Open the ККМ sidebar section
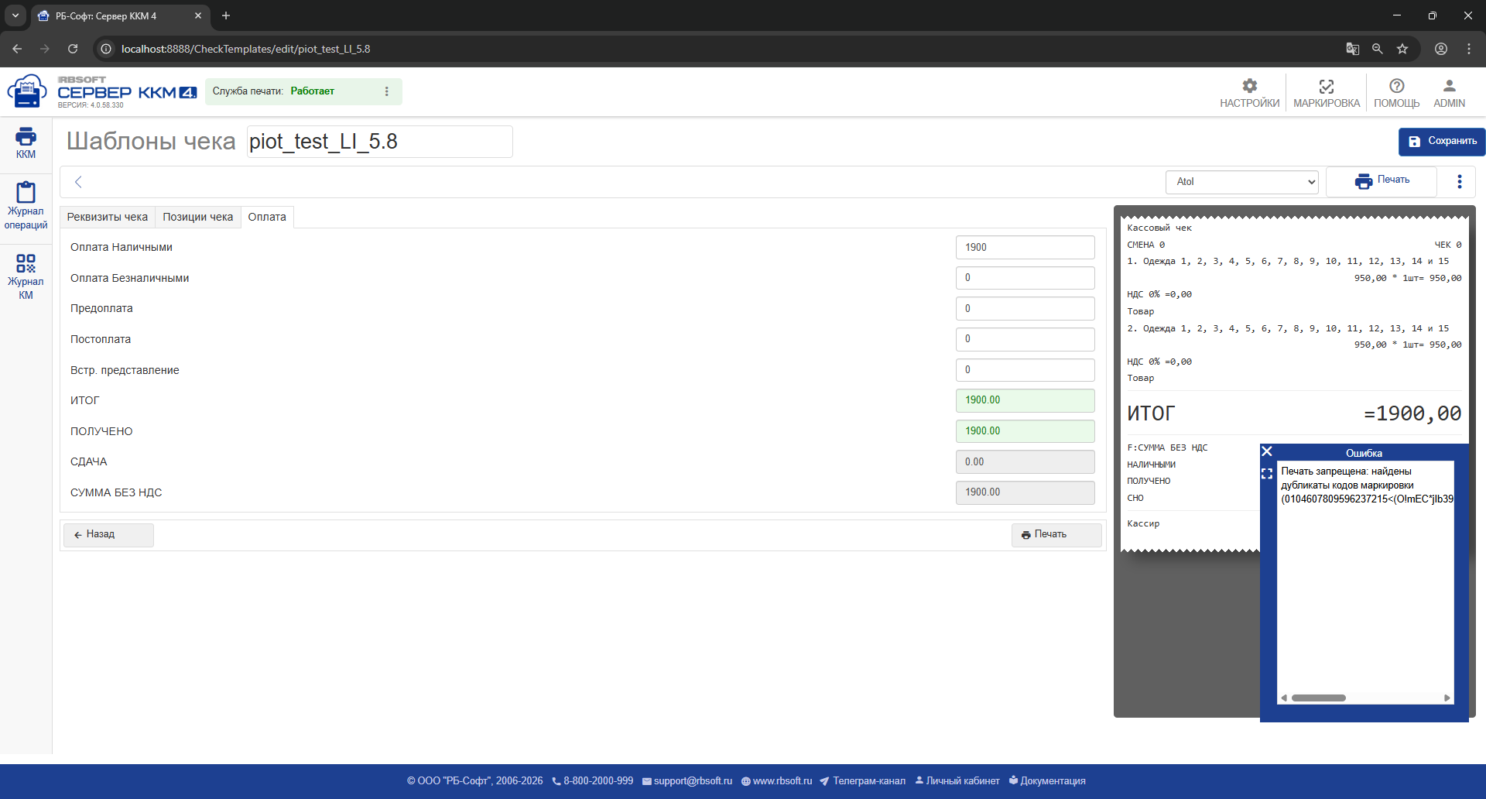Screen dimensions: 1486x799 26,143
